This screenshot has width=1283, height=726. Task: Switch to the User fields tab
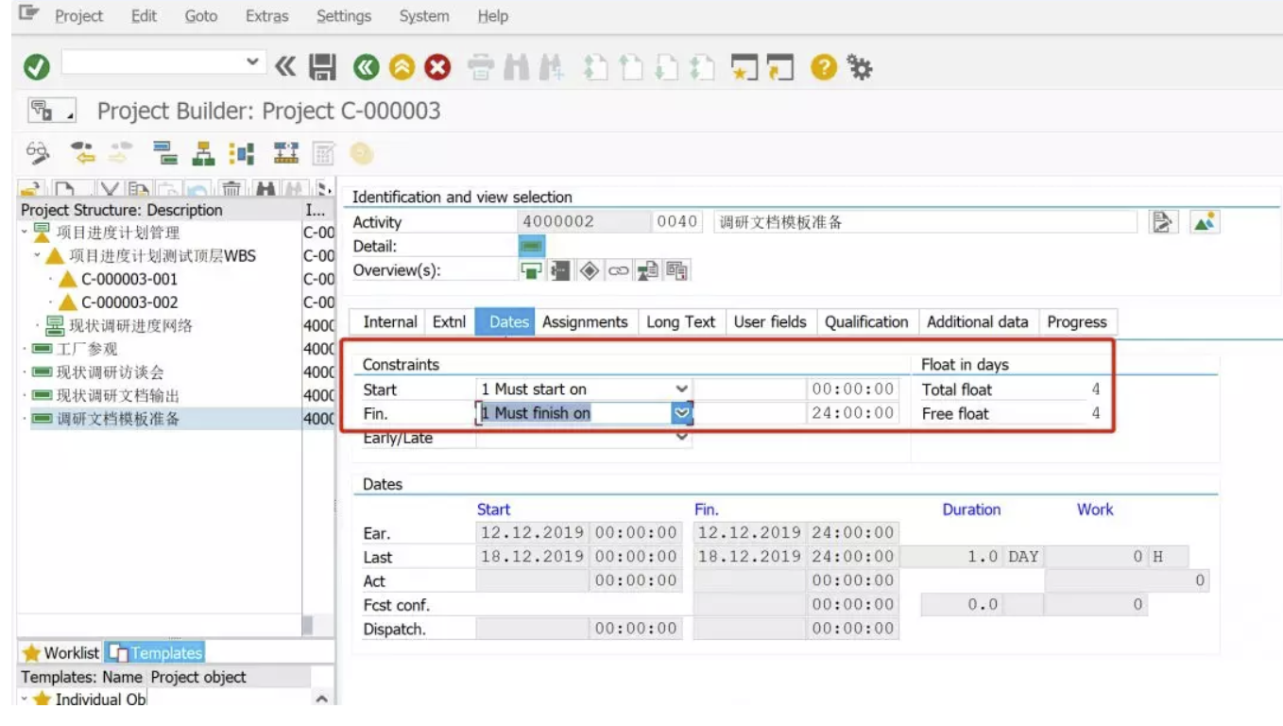770,321
